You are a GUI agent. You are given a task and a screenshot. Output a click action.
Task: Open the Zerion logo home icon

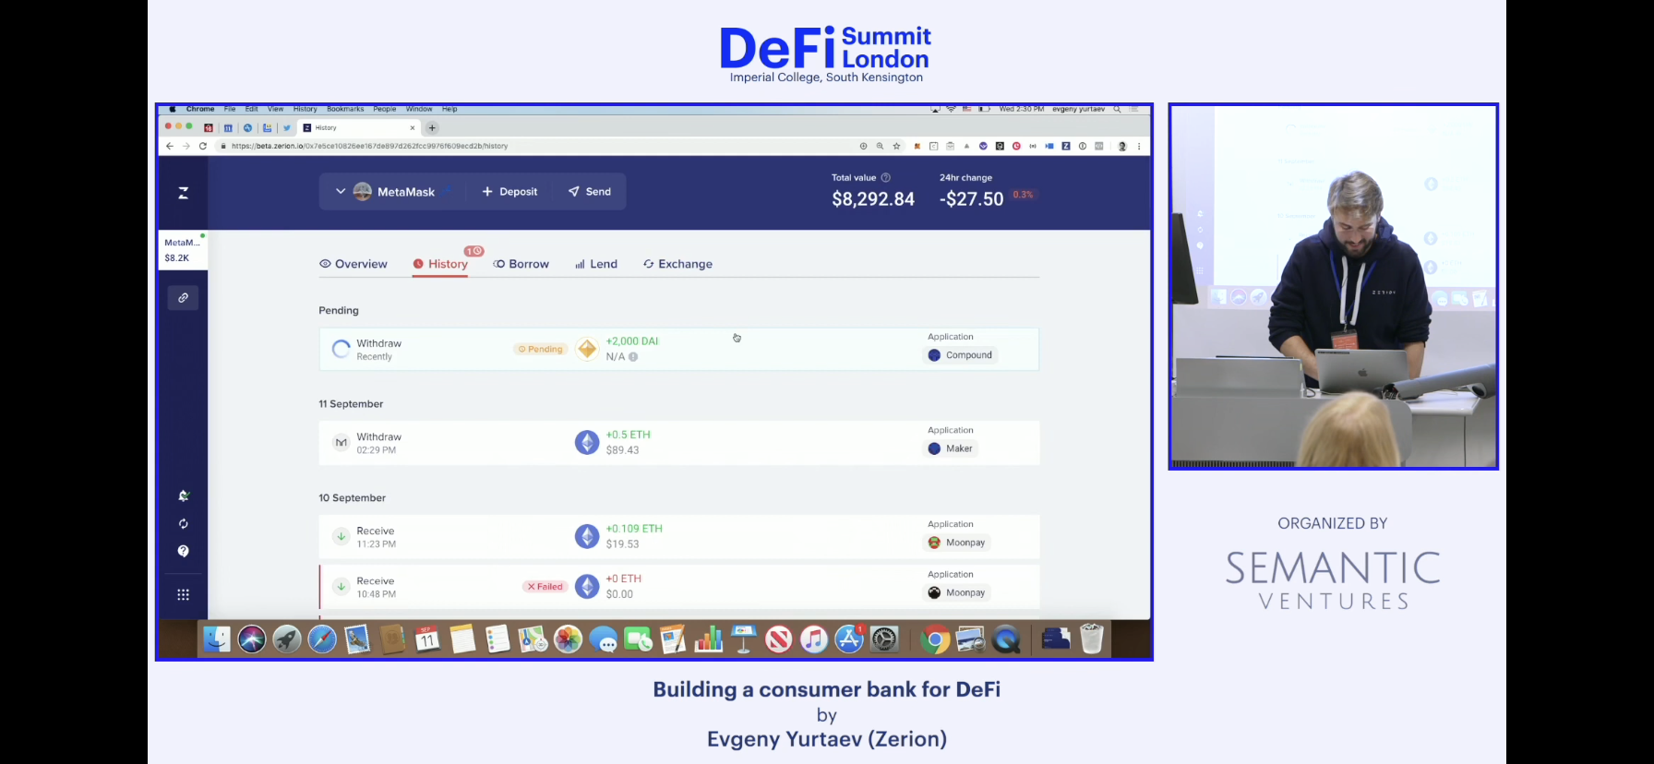pyautogui.click(x=183, y=193)
